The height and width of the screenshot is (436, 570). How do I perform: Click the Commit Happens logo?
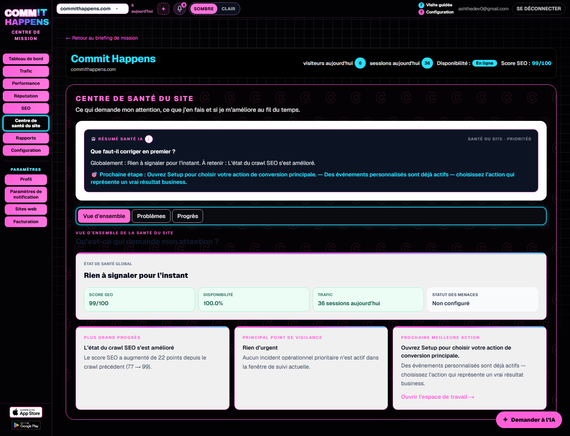(26, 17)
